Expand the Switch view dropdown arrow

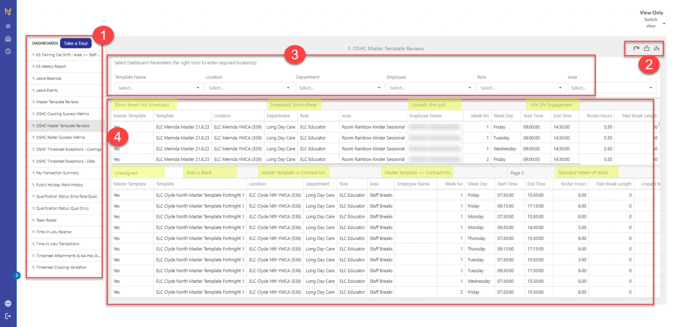tap(664, 24)
